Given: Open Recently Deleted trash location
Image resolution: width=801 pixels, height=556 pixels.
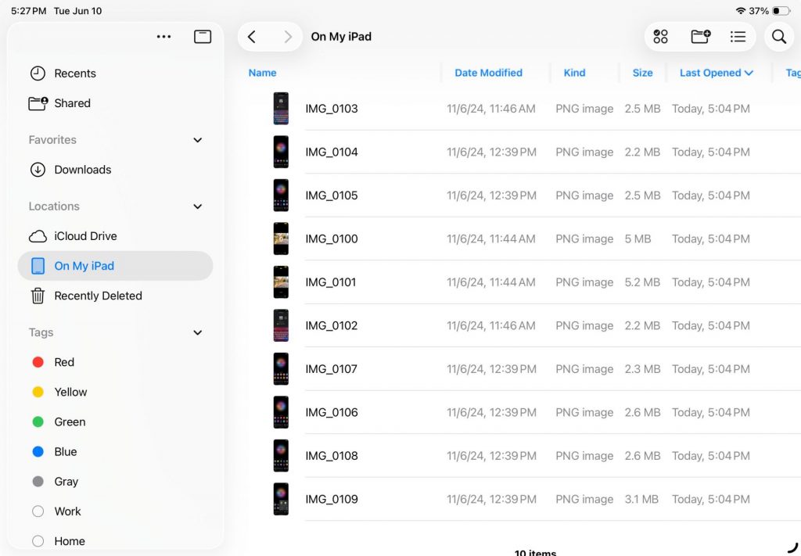Looking at the screenshot, I should click(98, 296).
